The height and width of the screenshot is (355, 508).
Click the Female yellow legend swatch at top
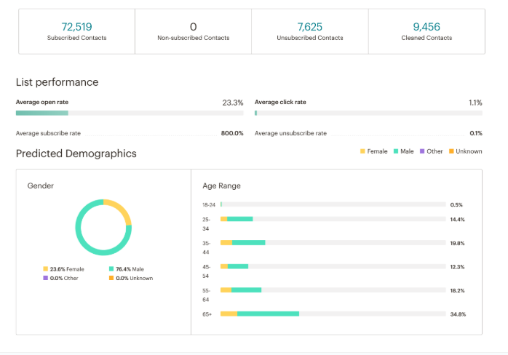[362, 151]
